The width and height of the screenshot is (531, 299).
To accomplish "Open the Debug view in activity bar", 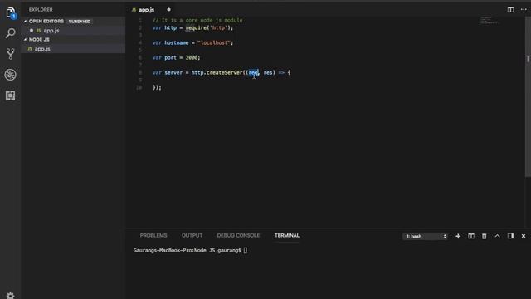I will point(11,75).
